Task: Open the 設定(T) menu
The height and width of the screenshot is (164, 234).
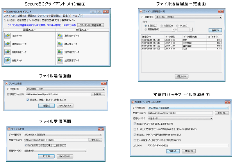Action: click(67, 16)
